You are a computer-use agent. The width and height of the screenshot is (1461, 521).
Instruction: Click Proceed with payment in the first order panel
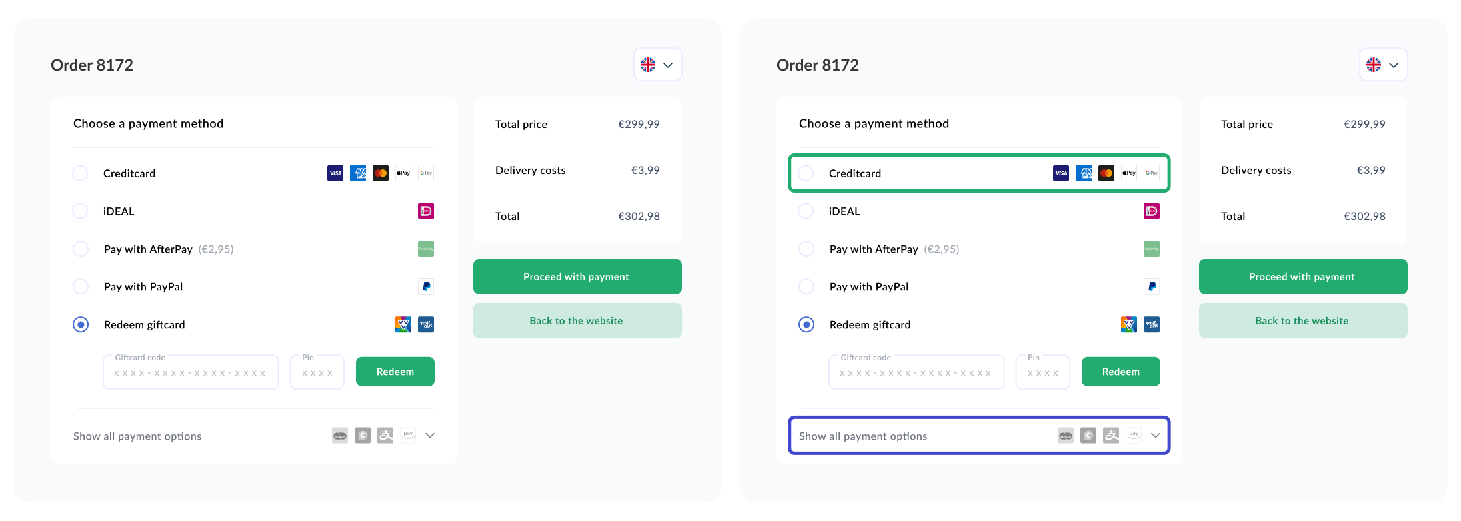[577, 277]
